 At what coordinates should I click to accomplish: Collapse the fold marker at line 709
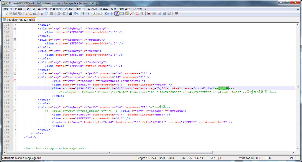15,29
